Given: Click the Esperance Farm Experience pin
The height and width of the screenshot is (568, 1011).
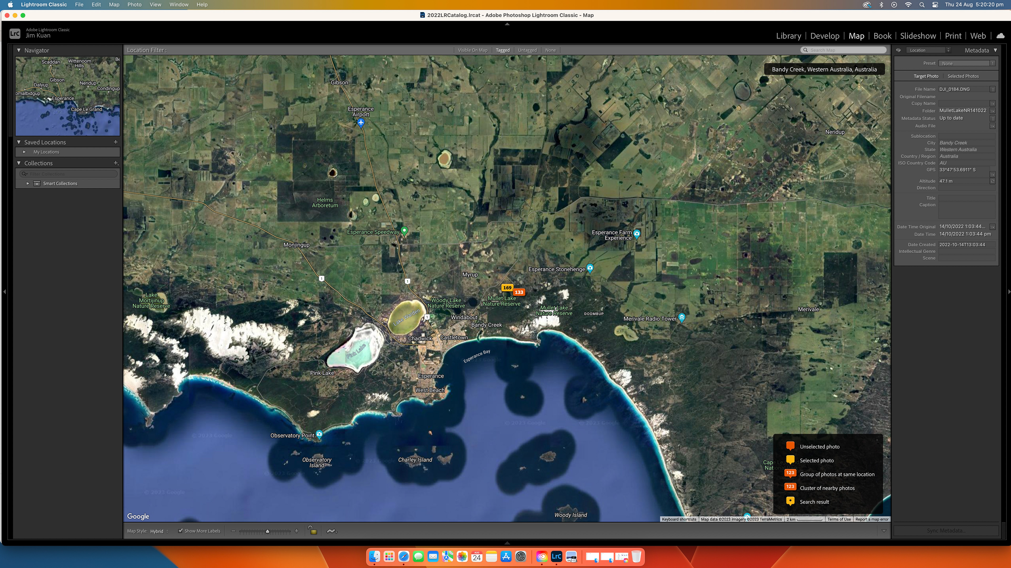Looking at the screenshot, I should pyautogui.click(x=637, y=234).
